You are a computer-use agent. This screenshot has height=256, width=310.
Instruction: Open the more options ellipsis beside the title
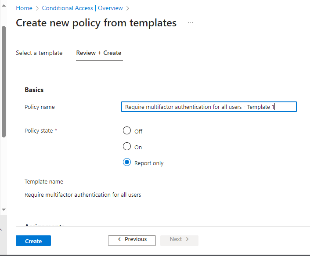pyautogui.click(x=191, y=23)
